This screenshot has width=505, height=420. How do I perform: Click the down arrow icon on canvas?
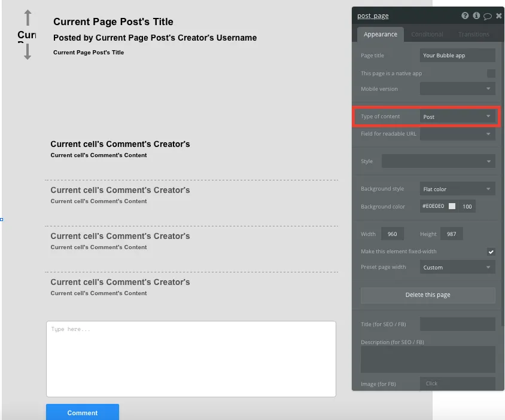28,52
